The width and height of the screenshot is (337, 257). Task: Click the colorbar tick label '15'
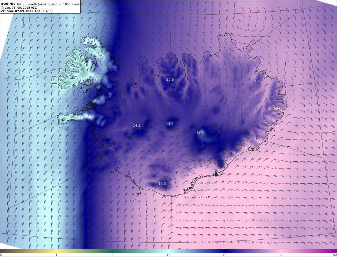(225, 255)
